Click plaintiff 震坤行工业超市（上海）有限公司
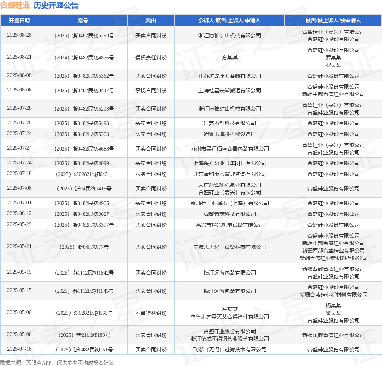This screenshot has width=382, height=366. click(x=229, y=204)
